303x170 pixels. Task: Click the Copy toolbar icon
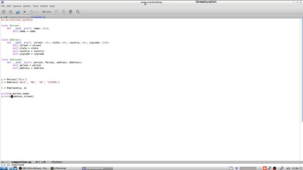click(x=63, y=12)
